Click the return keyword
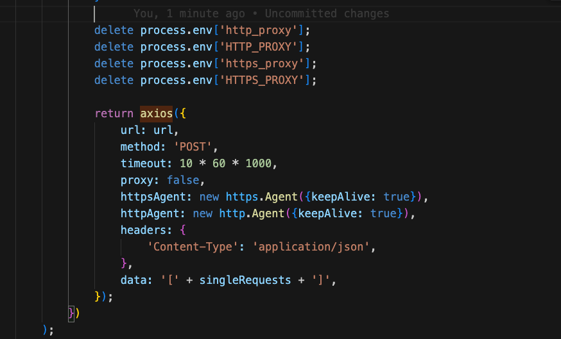 [x=114, y=113]
